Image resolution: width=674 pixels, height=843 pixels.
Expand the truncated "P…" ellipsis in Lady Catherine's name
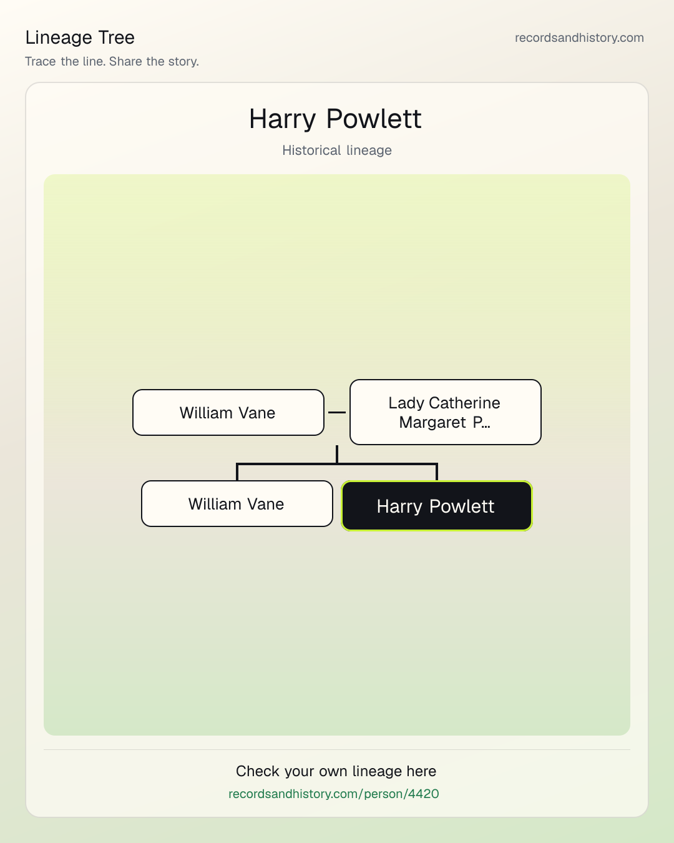click(482, 423)
